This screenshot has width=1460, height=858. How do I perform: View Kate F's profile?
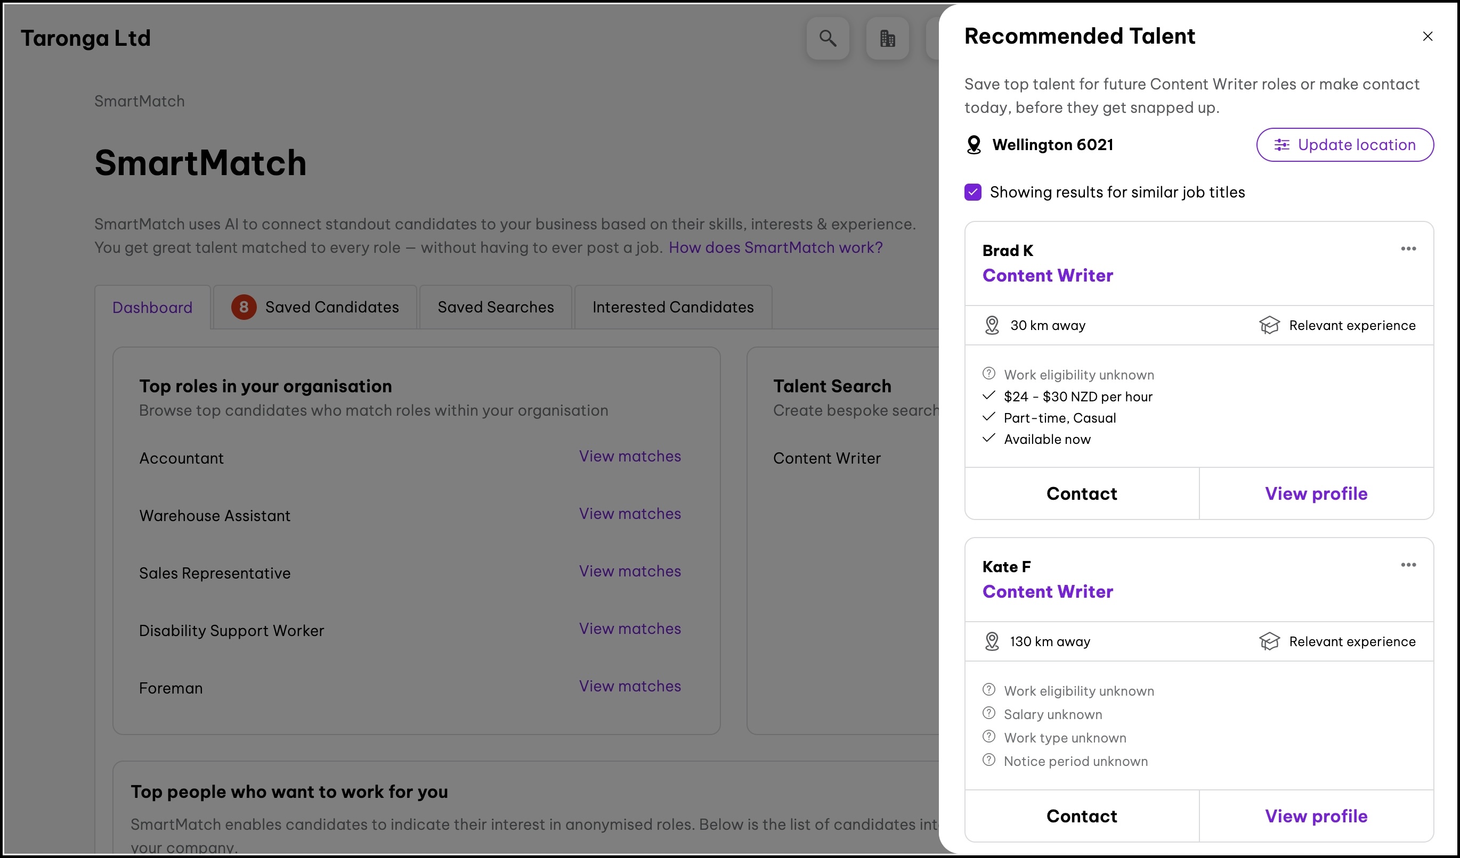[x=1316, y=816]
